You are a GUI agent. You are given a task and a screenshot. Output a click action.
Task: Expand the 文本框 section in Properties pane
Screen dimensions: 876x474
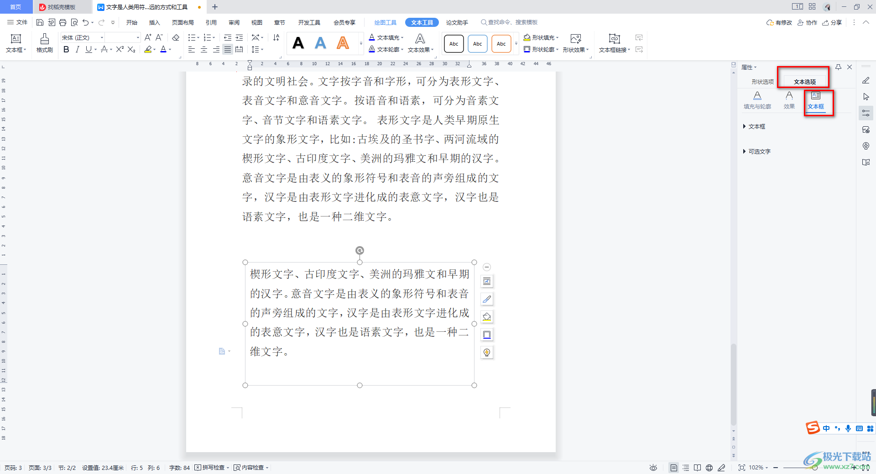pos(754,126)
